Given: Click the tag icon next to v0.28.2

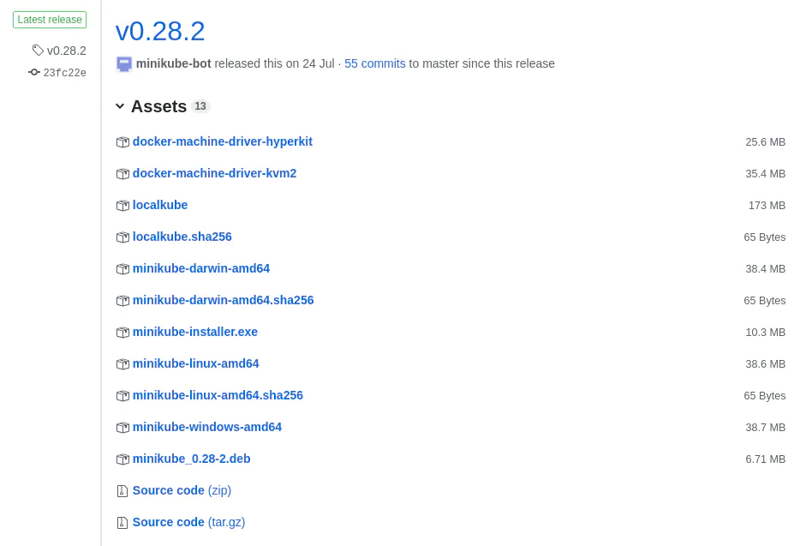Looking at the screenshot, I should click(x=38, y=51).
